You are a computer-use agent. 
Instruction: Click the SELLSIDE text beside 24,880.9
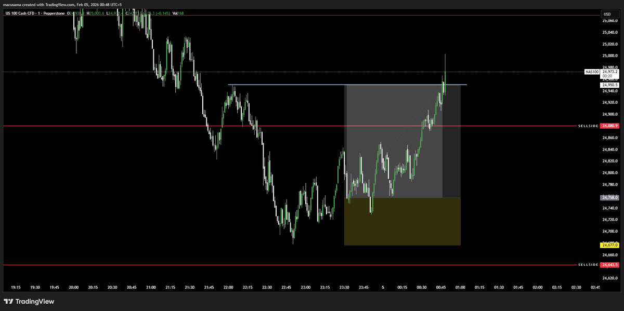(x=588, y=126)
